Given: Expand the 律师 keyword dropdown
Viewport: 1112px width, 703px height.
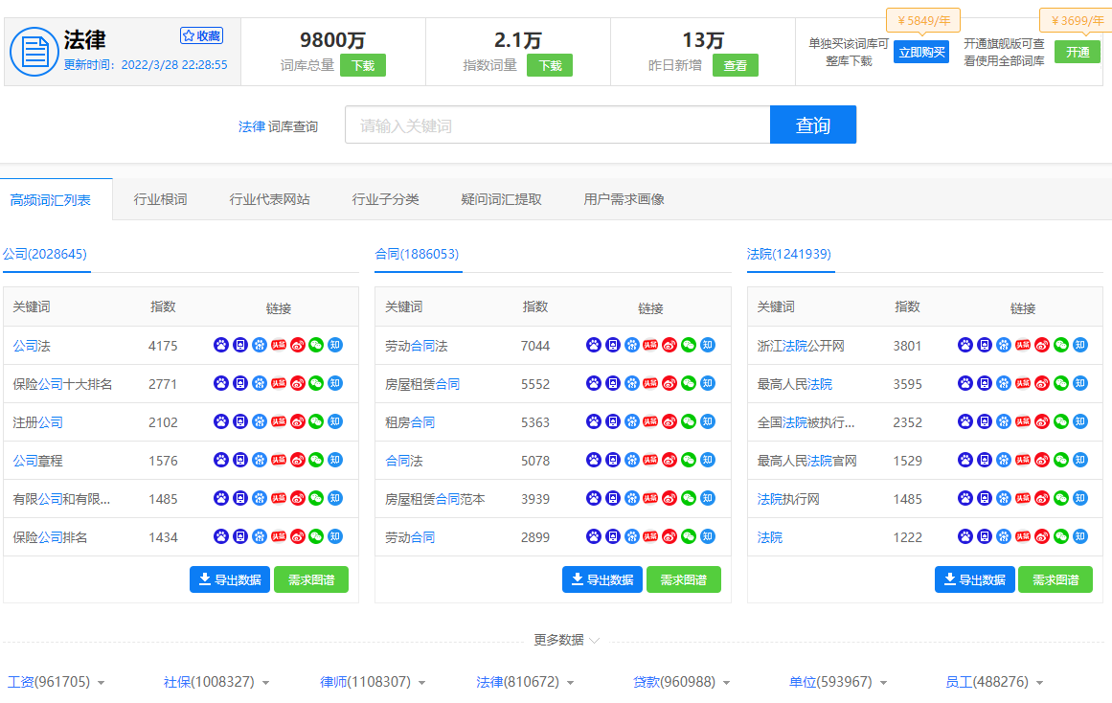Looking at the screenshot, I should 421,682.
